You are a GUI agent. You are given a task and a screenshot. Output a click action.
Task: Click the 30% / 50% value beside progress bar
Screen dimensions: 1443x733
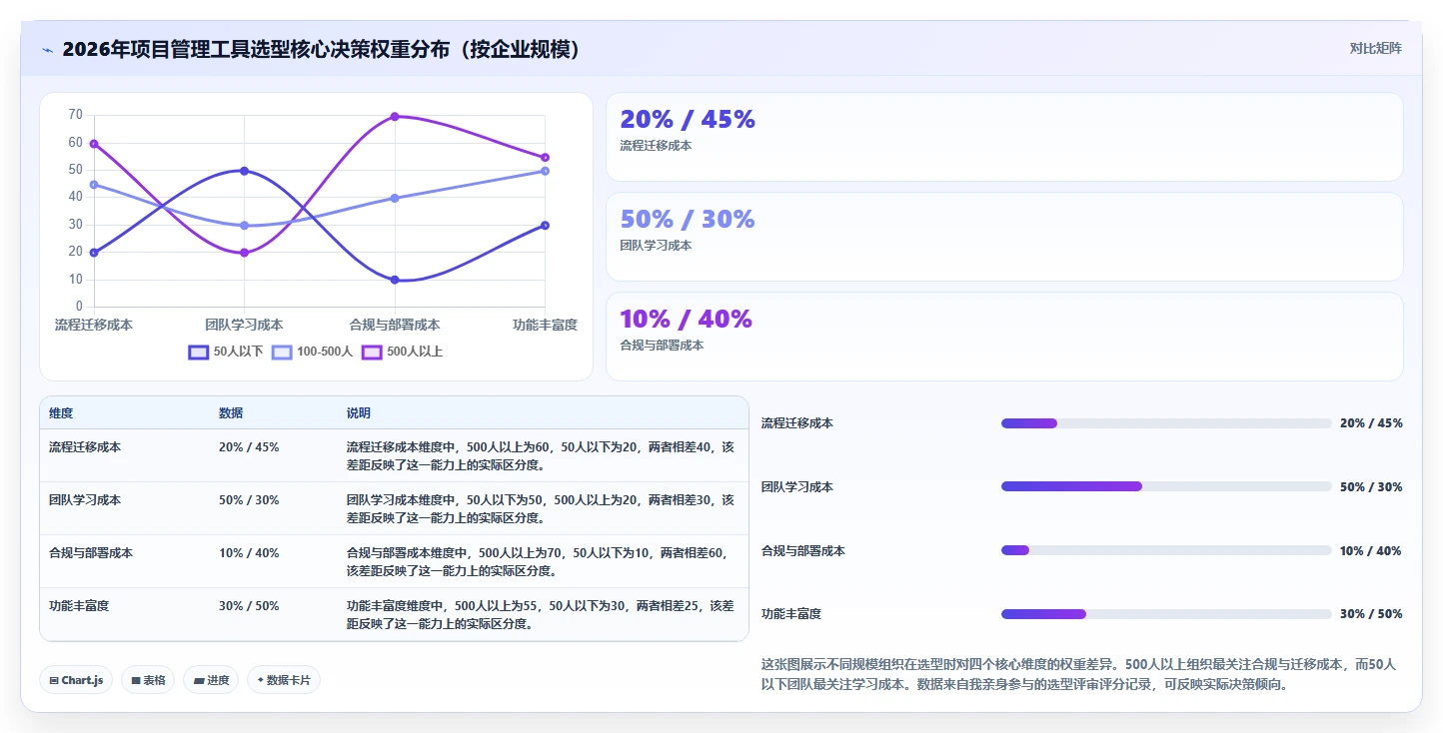click(1371, 614)
